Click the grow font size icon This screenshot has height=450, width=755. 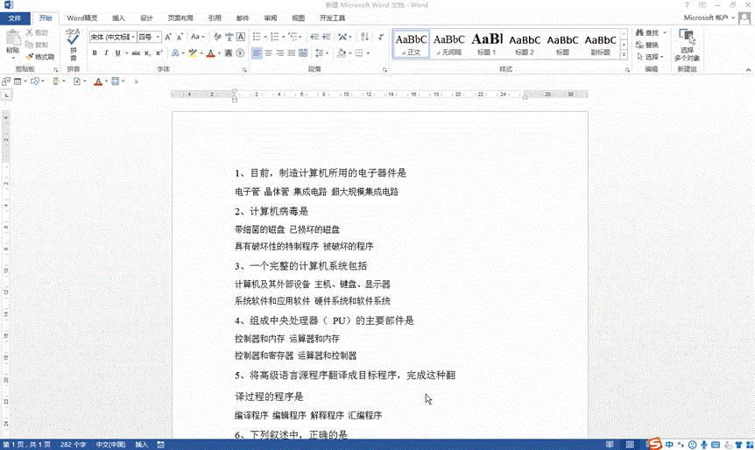[x=169, y=37]
